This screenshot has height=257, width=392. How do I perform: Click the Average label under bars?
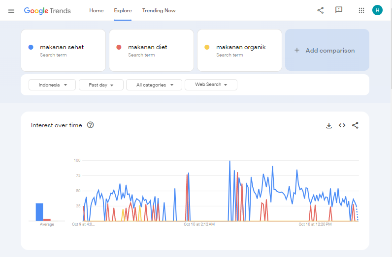pos(47,224)
